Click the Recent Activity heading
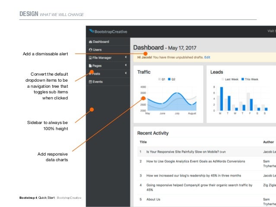This screenshot has height=207, width=276. (153, 133)
